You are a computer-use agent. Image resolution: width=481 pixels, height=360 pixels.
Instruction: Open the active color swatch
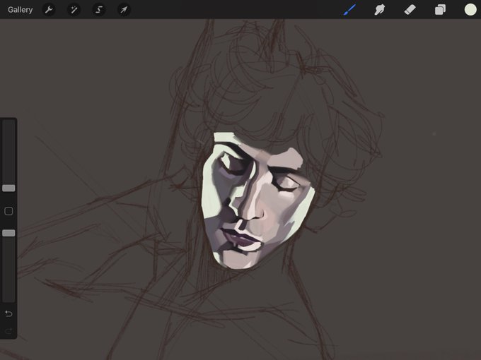(470, 9)
